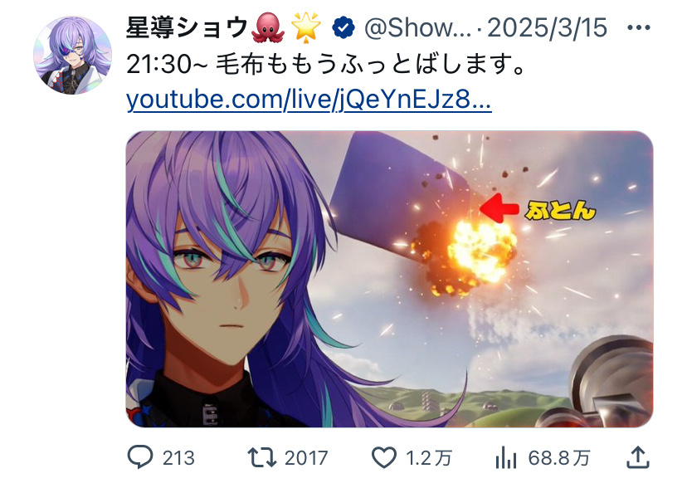Click the blue verified badge
This screenshot has height=488, width=687.
(x=343, y=27)
